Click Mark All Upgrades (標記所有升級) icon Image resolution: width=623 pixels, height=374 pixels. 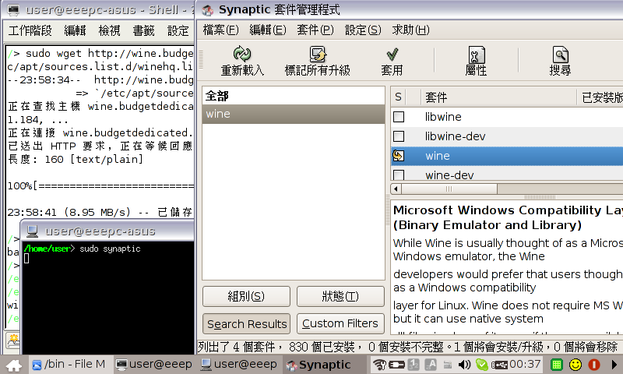318,54
